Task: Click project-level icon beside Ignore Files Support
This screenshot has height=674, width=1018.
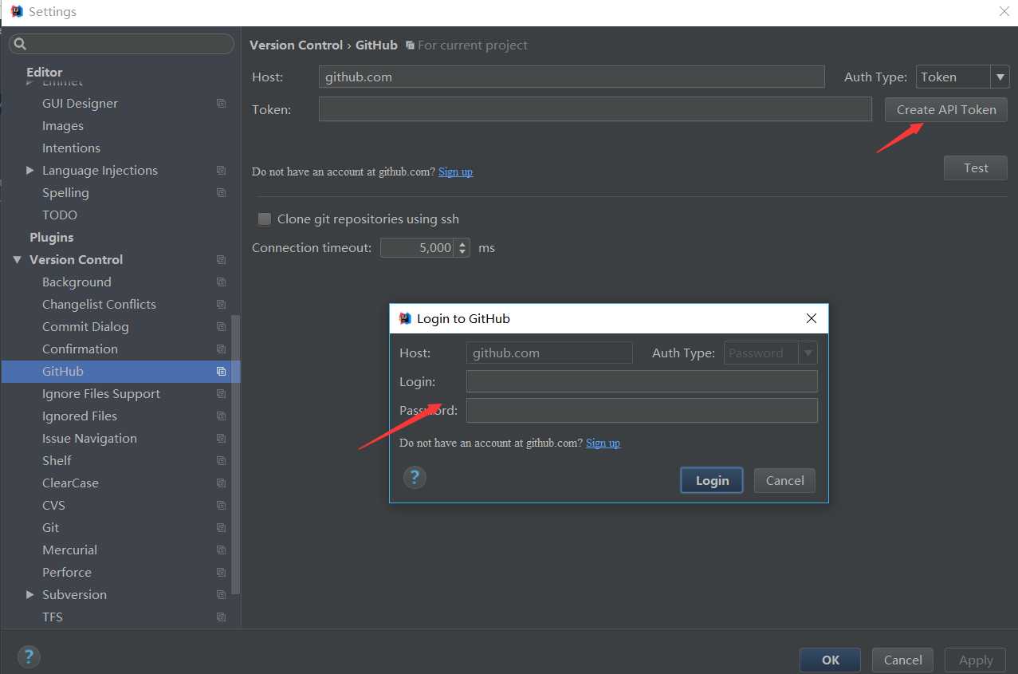Action: 221,394
